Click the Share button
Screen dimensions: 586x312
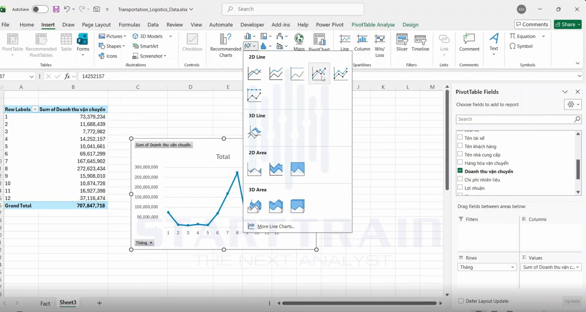click(568, 24)
